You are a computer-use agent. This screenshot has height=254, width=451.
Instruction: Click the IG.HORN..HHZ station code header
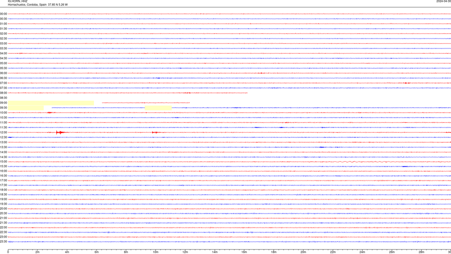tap(17, 1)
